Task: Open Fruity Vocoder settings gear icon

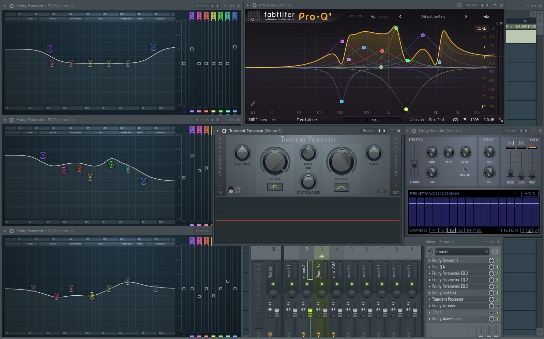Action: click(x=413, y=131)
